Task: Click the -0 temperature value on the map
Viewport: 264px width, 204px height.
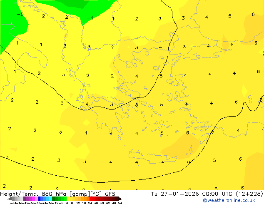Action: click(20, 15)
